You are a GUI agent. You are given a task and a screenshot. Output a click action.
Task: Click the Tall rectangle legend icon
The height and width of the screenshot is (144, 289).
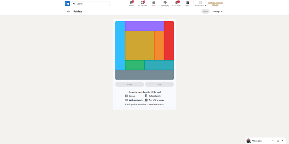tap(146, 96)
